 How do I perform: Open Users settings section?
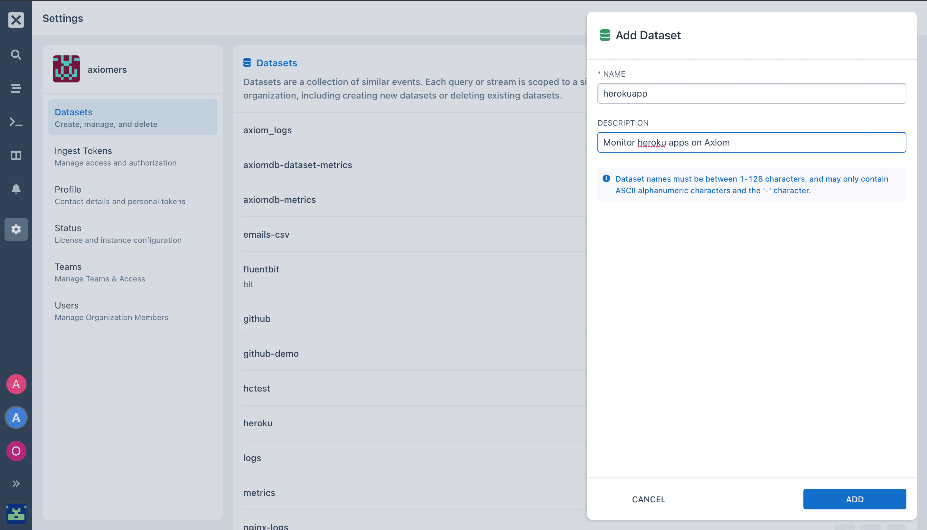[132, 311]
